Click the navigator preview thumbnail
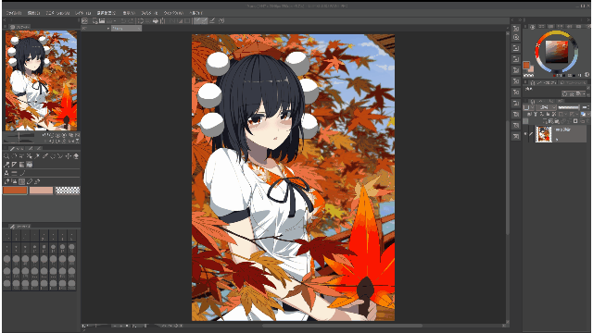Viewport: 593px width, 333px height. (x=41, y=80)
